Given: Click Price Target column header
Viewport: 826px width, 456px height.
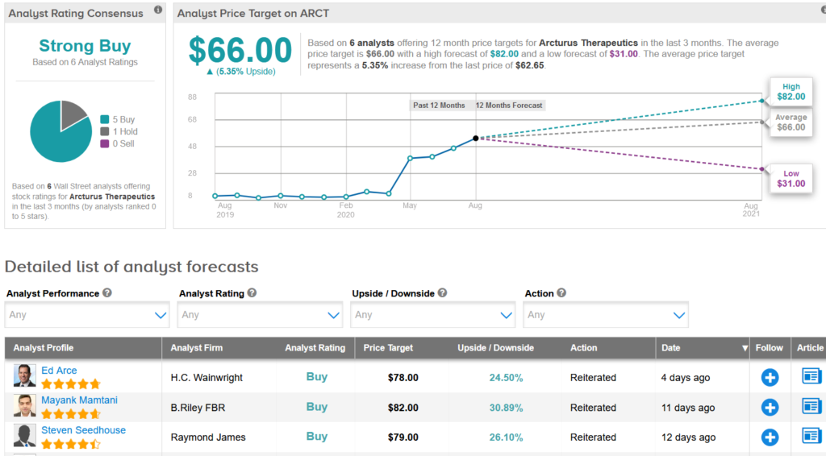Looking at the screenshot, I should 388,348.
